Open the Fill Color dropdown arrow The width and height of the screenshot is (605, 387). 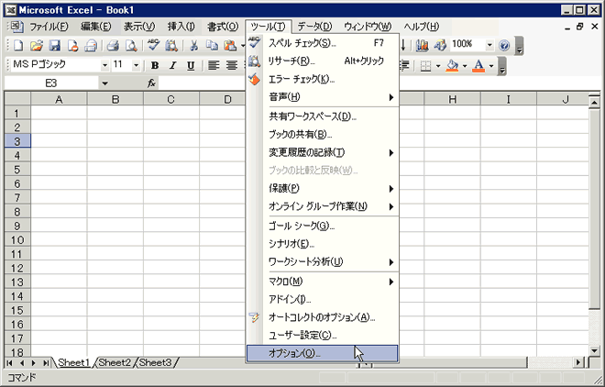pyautogui.click(x=465, y=66)
